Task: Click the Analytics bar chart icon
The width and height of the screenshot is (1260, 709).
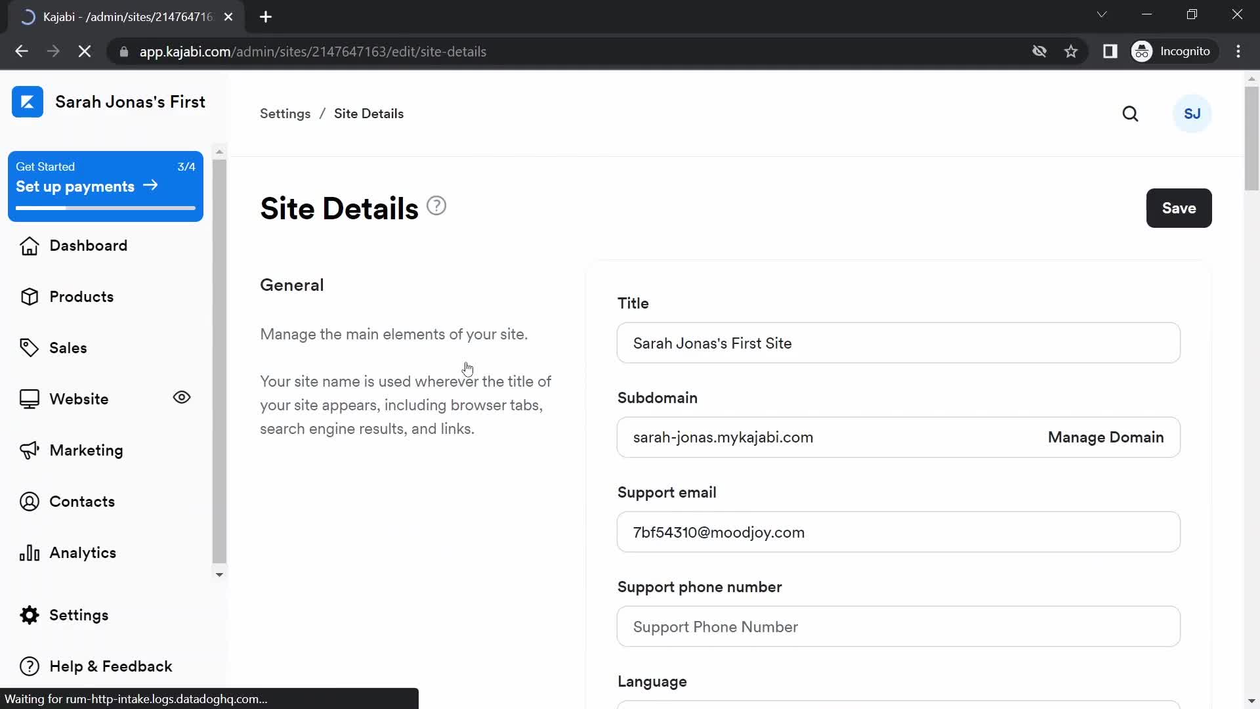Action: click(x=30, y=553)
